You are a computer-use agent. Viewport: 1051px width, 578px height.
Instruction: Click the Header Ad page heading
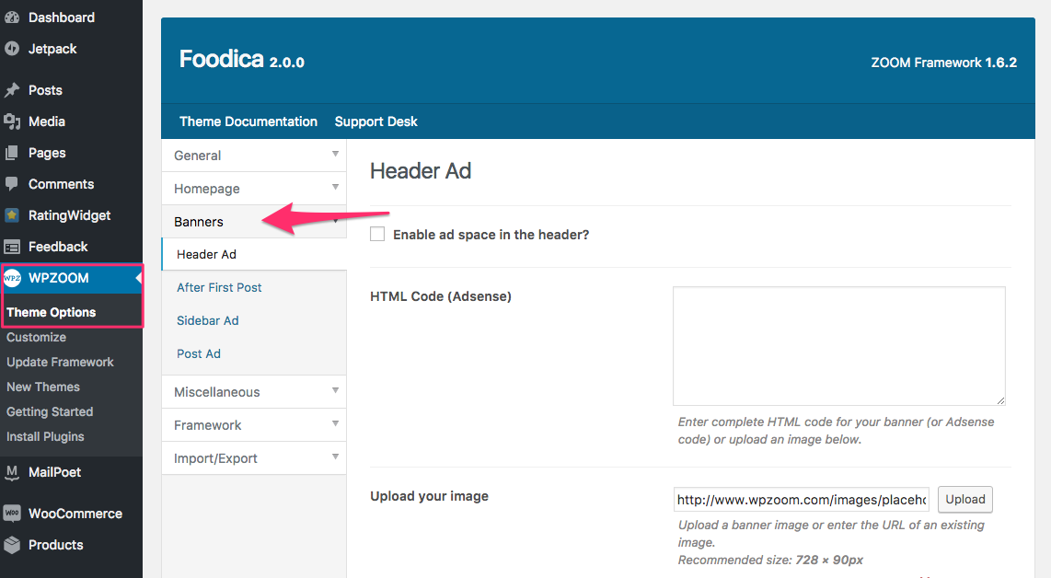(421, 171)
